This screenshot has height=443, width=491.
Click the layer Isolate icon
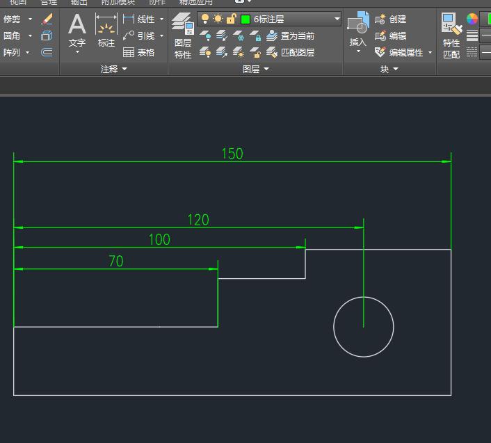click(x=222, y=35)
